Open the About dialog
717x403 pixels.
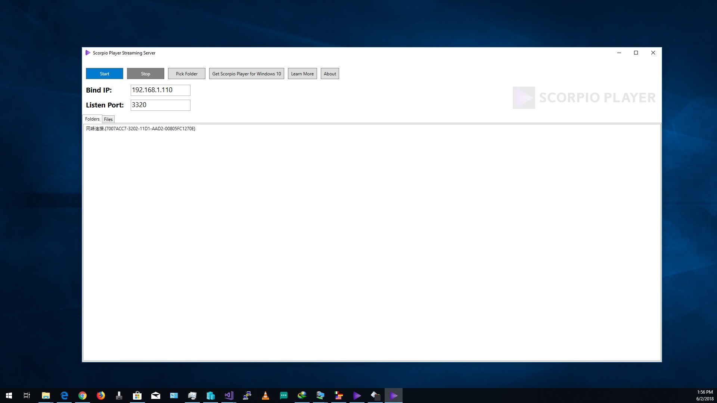click(x=330, y=74)
